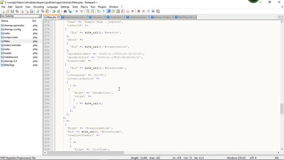Close the Doc Switcher panel
Image resolution: width=284 pixels, height=160 pixels.
click(x=40, y=16)
